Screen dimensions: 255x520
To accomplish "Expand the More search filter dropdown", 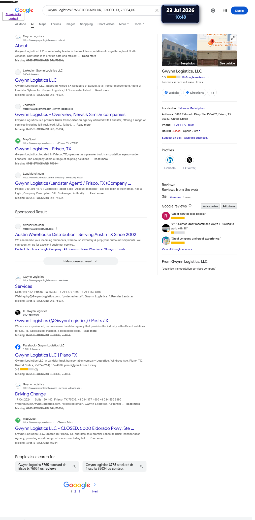I will (124, 24).
